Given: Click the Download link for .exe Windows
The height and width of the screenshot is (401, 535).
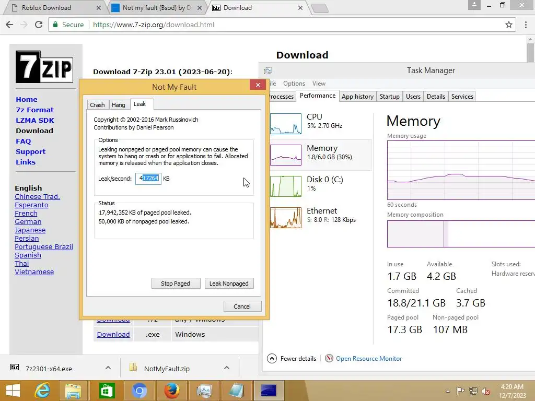Looking at the screenshot, I should (x=113, y=335).
